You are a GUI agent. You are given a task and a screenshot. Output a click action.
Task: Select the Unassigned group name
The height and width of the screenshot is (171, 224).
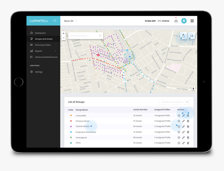[81, 137]
